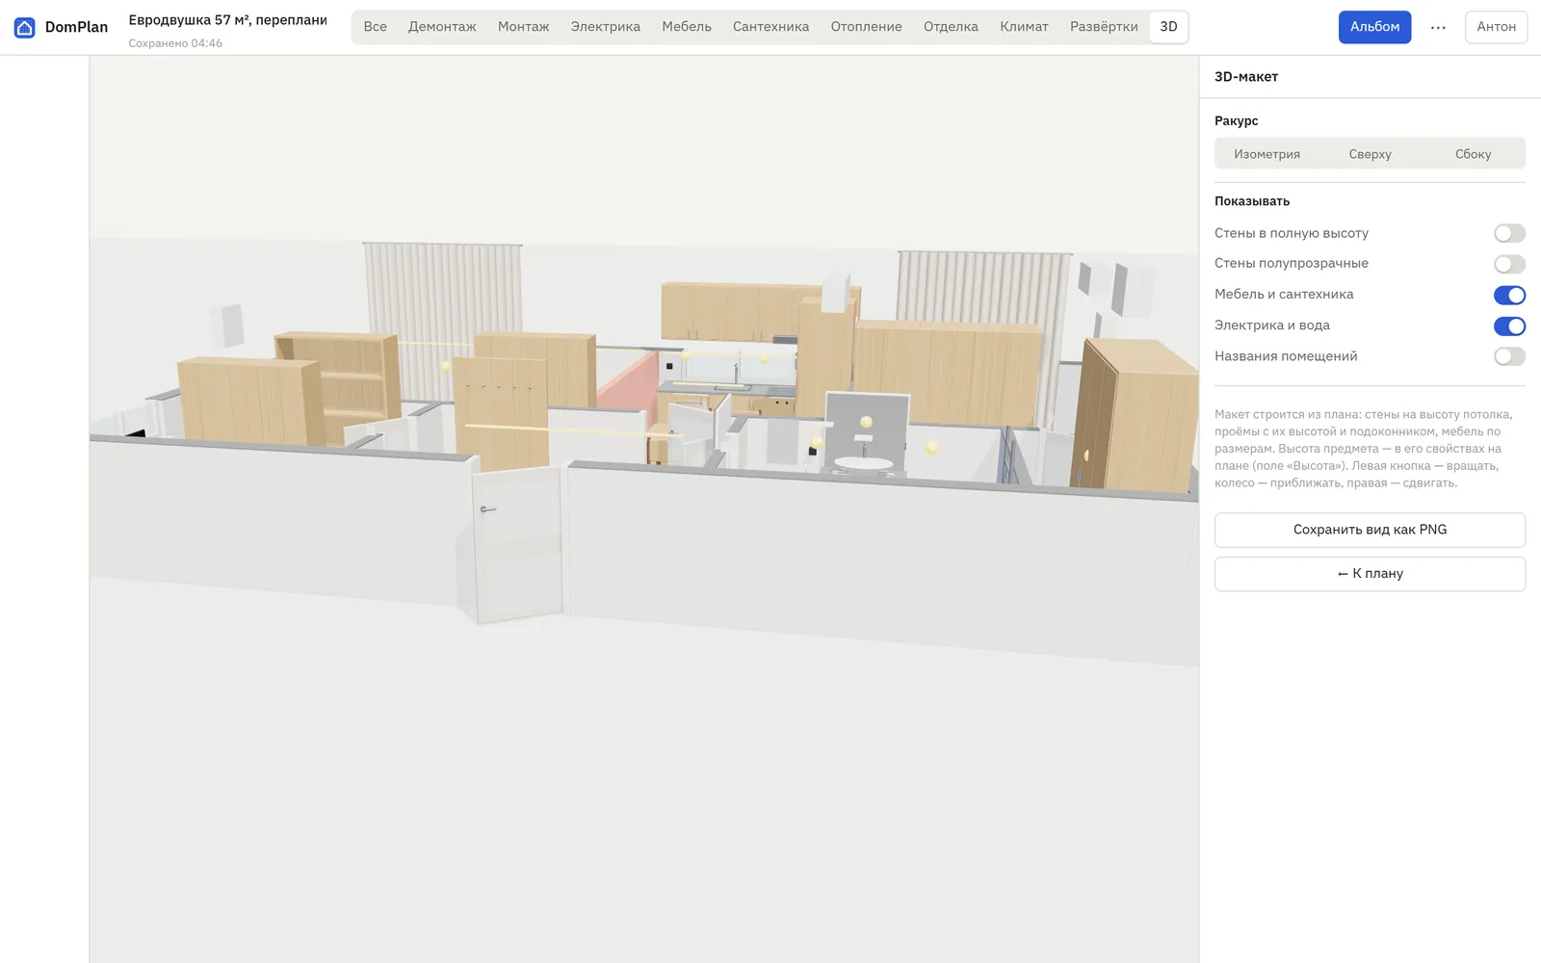Click 'Сохранить вид как PNG' button
Viewport: 1541px width, 963px height.
coord(1370,530)
